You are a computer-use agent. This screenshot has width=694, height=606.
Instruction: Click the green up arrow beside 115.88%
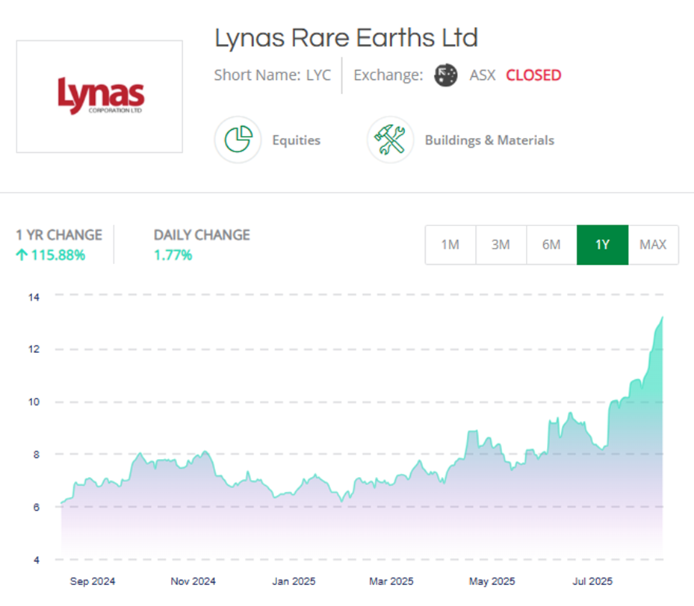22,255
